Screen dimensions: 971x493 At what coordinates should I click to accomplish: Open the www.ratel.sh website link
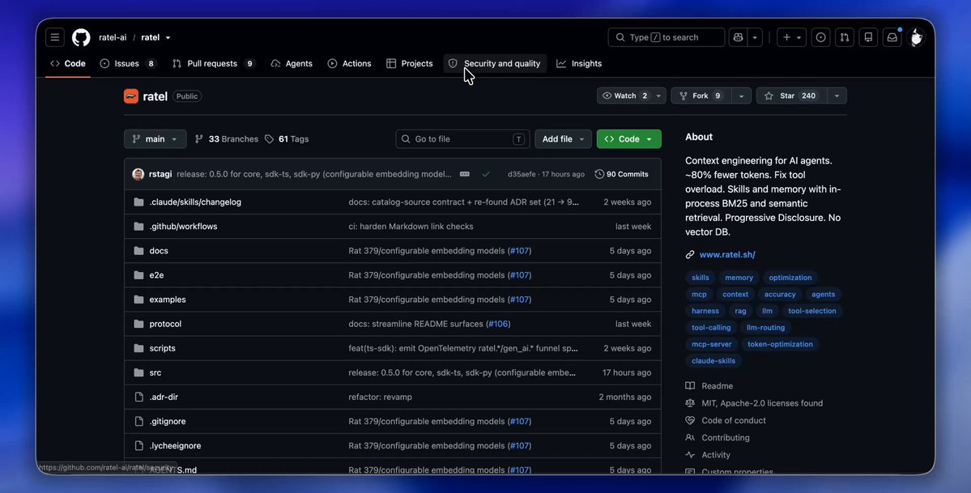(x=727, y=254)
